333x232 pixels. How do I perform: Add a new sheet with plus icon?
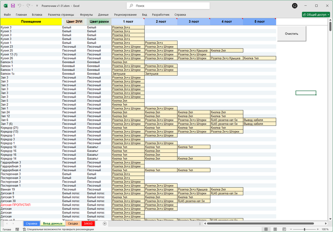105,223
